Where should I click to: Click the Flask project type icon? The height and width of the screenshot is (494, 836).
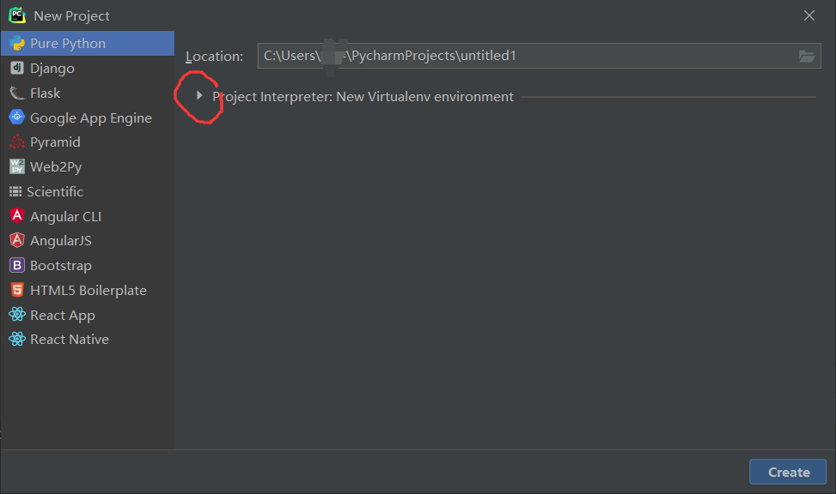[17, 93]
